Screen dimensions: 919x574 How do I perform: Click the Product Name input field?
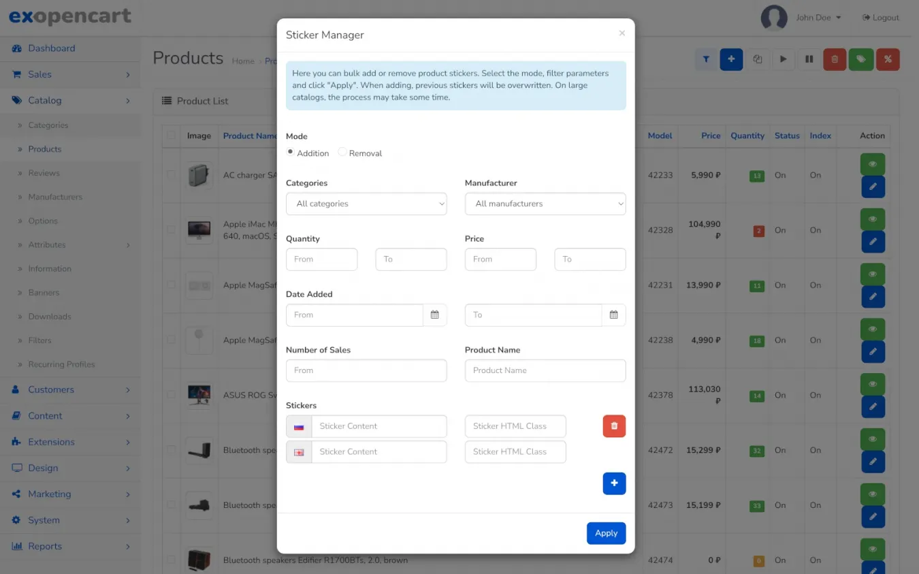point(545,370)
